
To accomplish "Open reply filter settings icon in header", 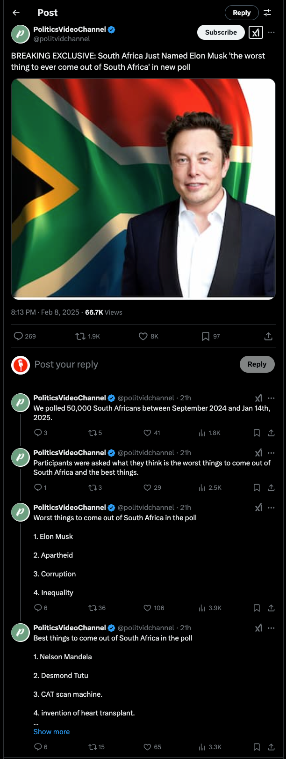I will tap(267, 13).
